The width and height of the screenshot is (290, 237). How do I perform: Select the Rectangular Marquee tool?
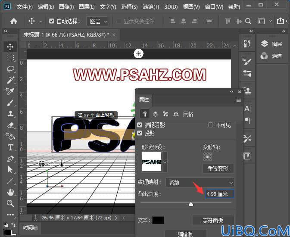click(x=10, y=58)
